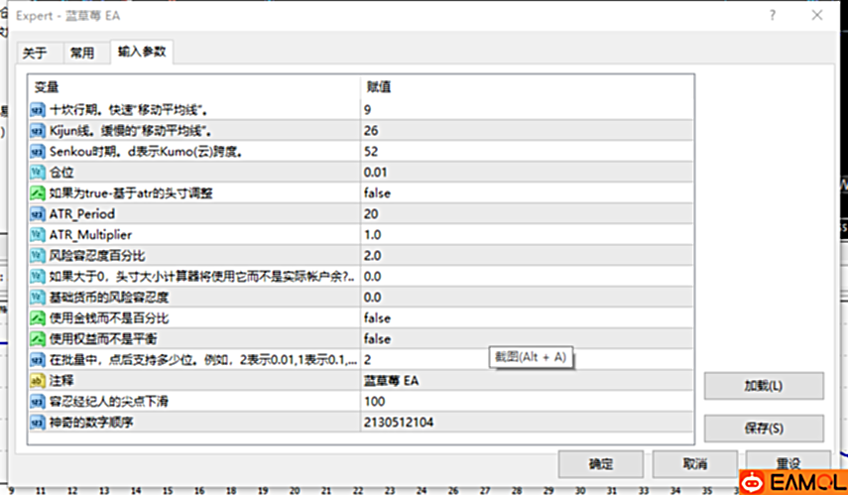The width and height of the screenshot is (848, 495).
Task: Switch to the 常用 tab
Action: pyautogui.click(x=81, y=53)
